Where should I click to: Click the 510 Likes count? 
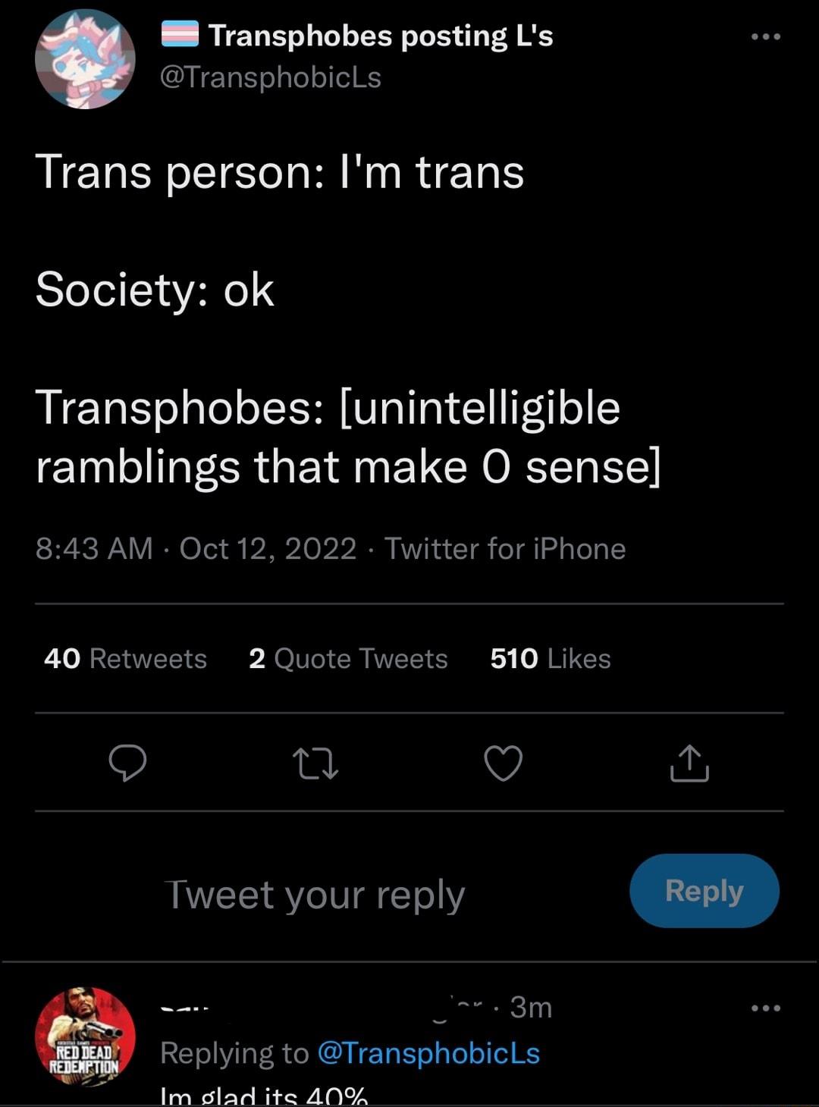[x=550, y=658]
